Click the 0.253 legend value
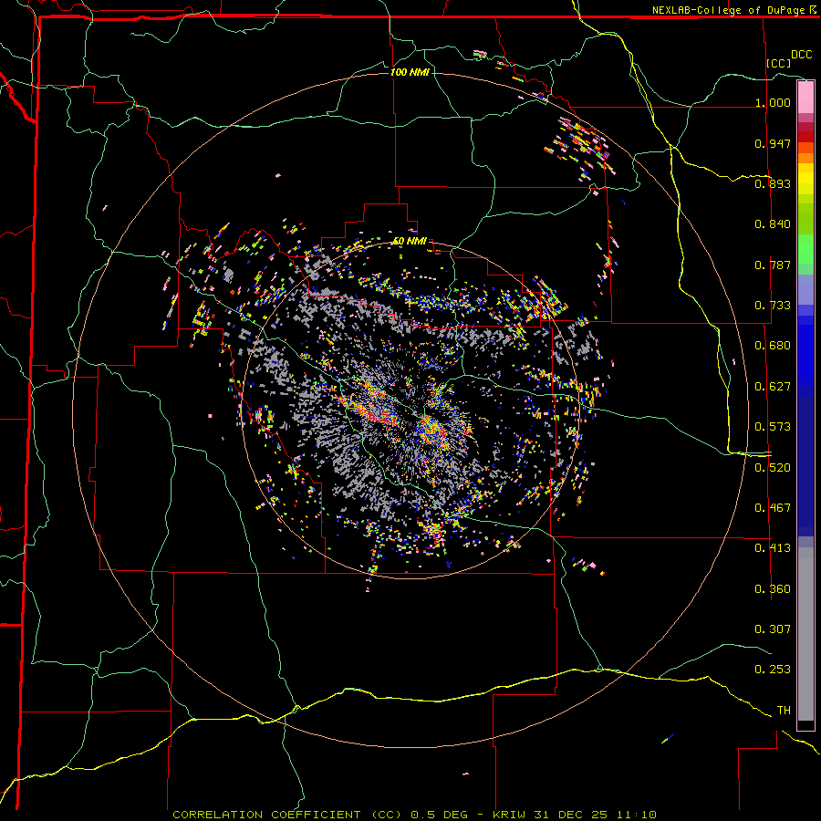 coord(773,670)
